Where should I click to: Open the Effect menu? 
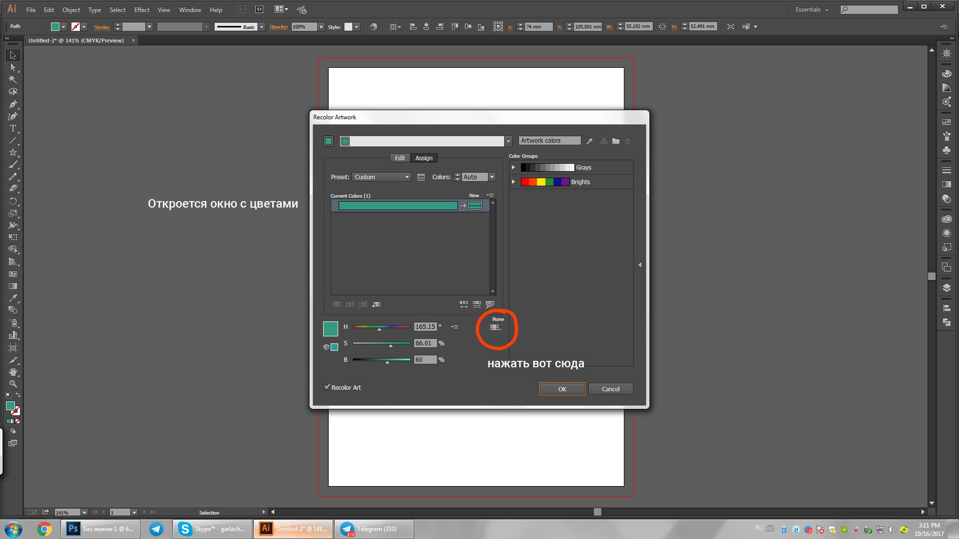142,9
